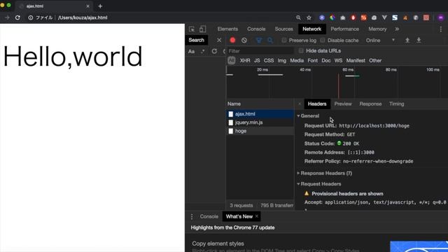Open the zoom magnifier in address bar

(298, 17)
